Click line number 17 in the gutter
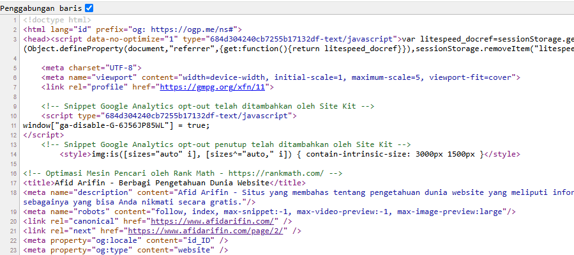Image resolution: width=574 pixels, height=255 pixels. click(x=13, y=183)
